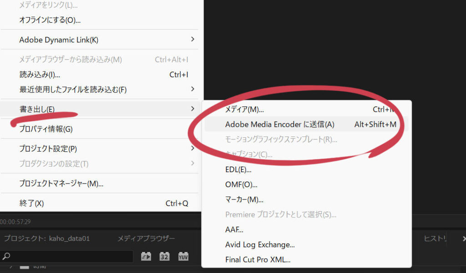Expand 最近使用したファイルを読み込む submenu
Image resolution: width=466 pixels, height=273 pixels.
coord(192,89)
